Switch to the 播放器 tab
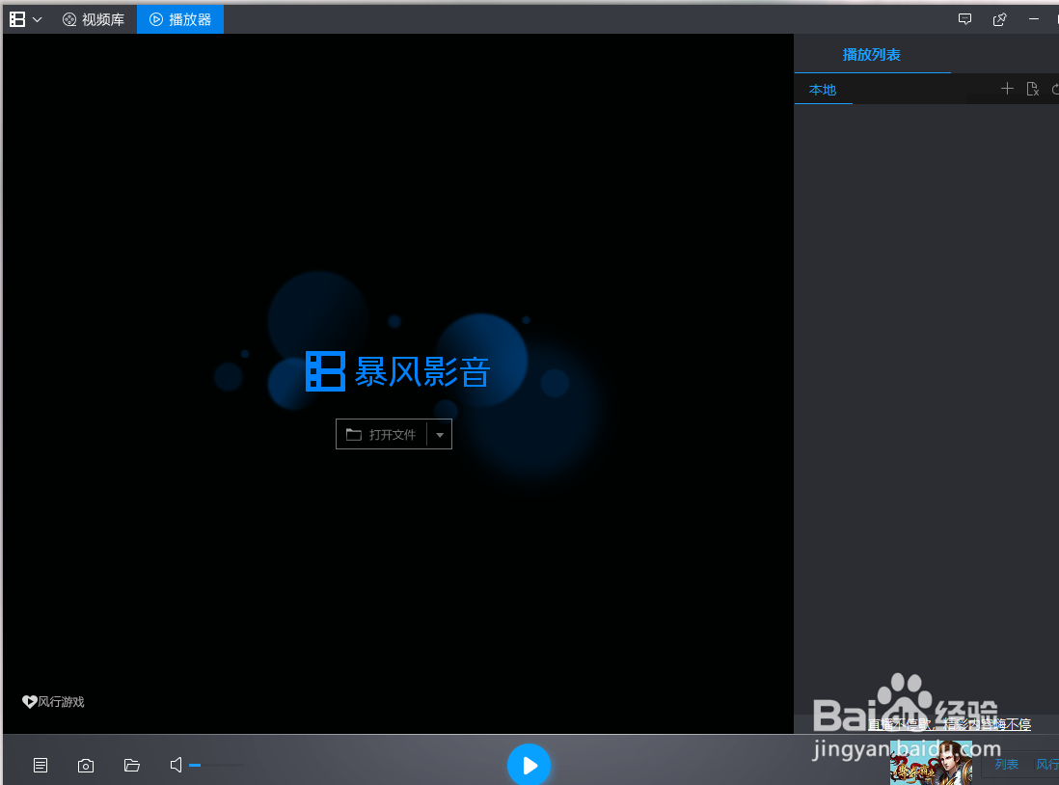1059x785 pixels. [x=180, y=19]
